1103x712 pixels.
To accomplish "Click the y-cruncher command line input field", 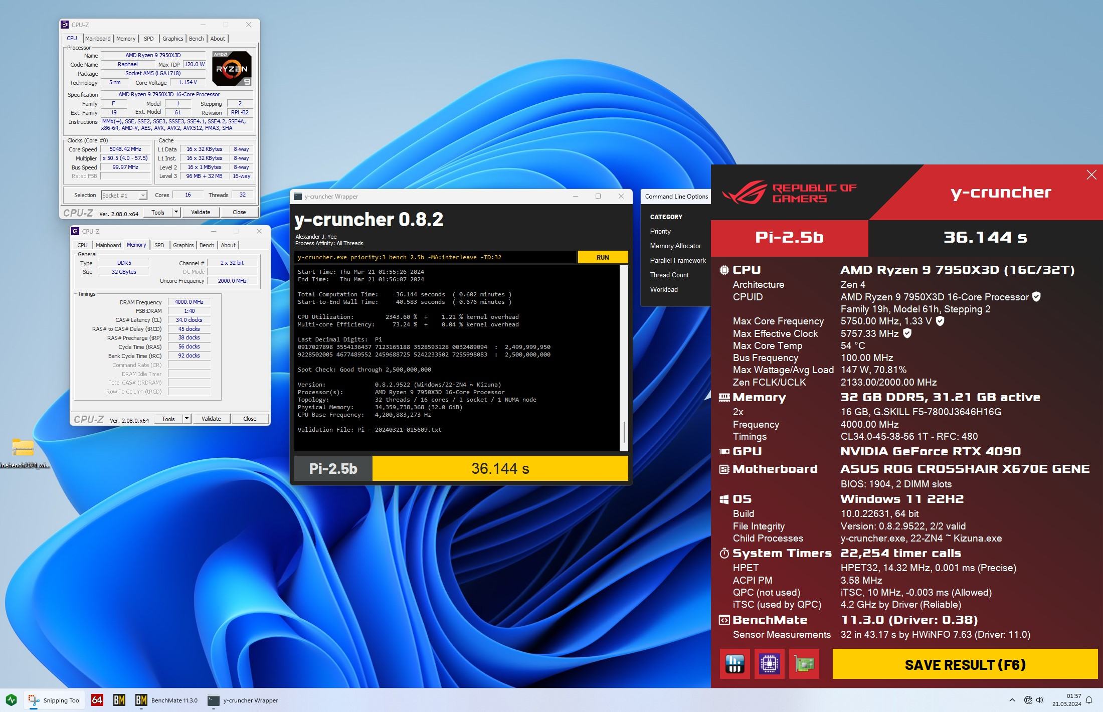I will pos(435,257).
